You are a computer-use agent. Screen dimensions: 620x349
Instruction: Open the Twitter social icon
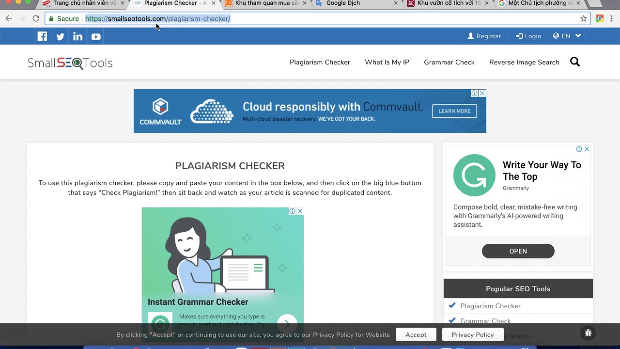pyautogui.click(x=60, y=36)
